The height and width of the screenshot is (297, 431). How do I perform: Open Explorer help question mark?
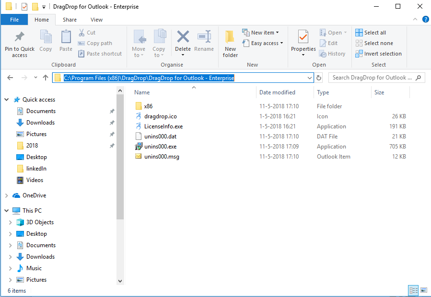pyautogui.click(x=426, y=19)
